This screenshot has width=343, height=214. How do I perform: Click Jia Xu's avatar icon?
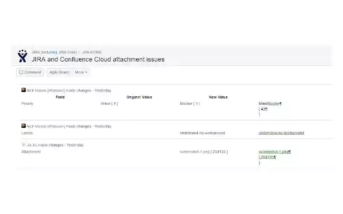point(24,144)
